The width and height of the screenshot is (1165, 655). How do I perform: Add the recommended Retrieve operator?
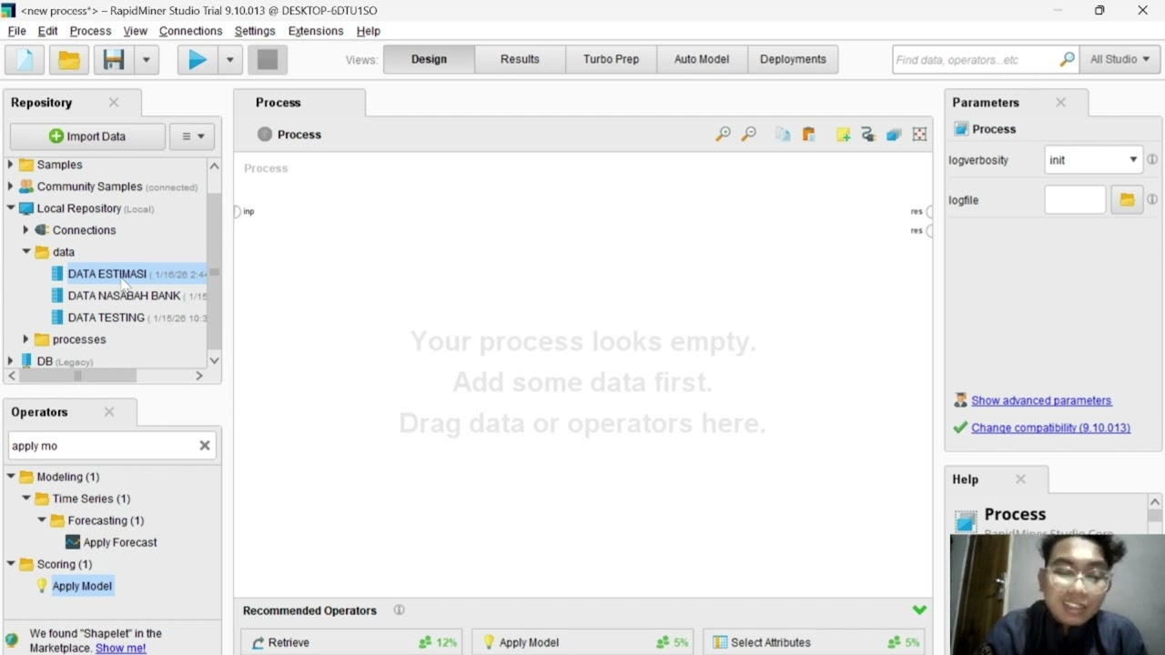[351, 642]
